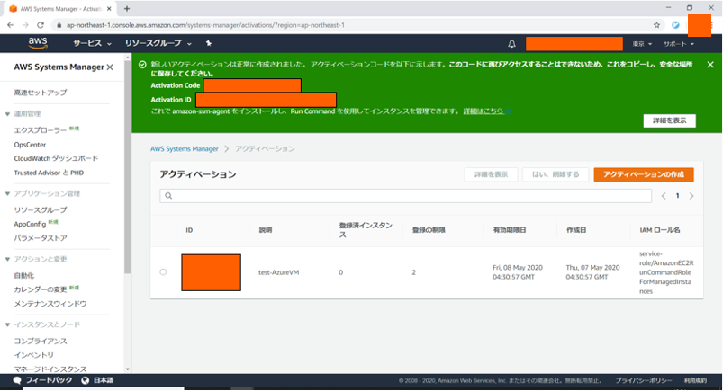Select the test-AzureVM activation radio button
Screen dimensions: 723x391
[x=163, y=272]
